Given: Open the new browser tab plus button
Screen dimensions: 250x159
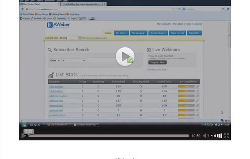Looking at the screenshot, I should (x=104, y=4).
